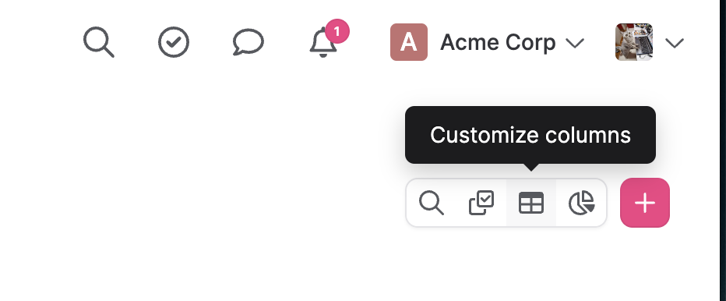Open table search using magnifier in toolbar

pos(432,204)
